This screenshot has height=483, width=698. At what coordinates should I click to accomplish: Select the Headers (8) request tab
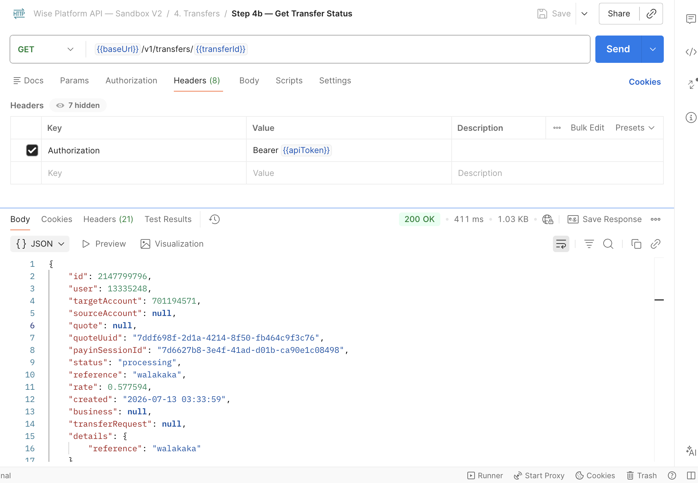197,81
